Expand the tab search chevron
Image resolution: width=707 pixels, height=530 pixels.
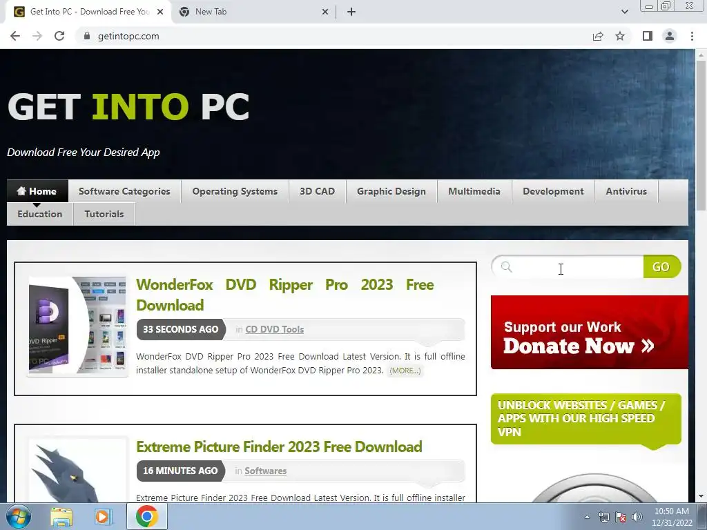click(x=624, y=12)
